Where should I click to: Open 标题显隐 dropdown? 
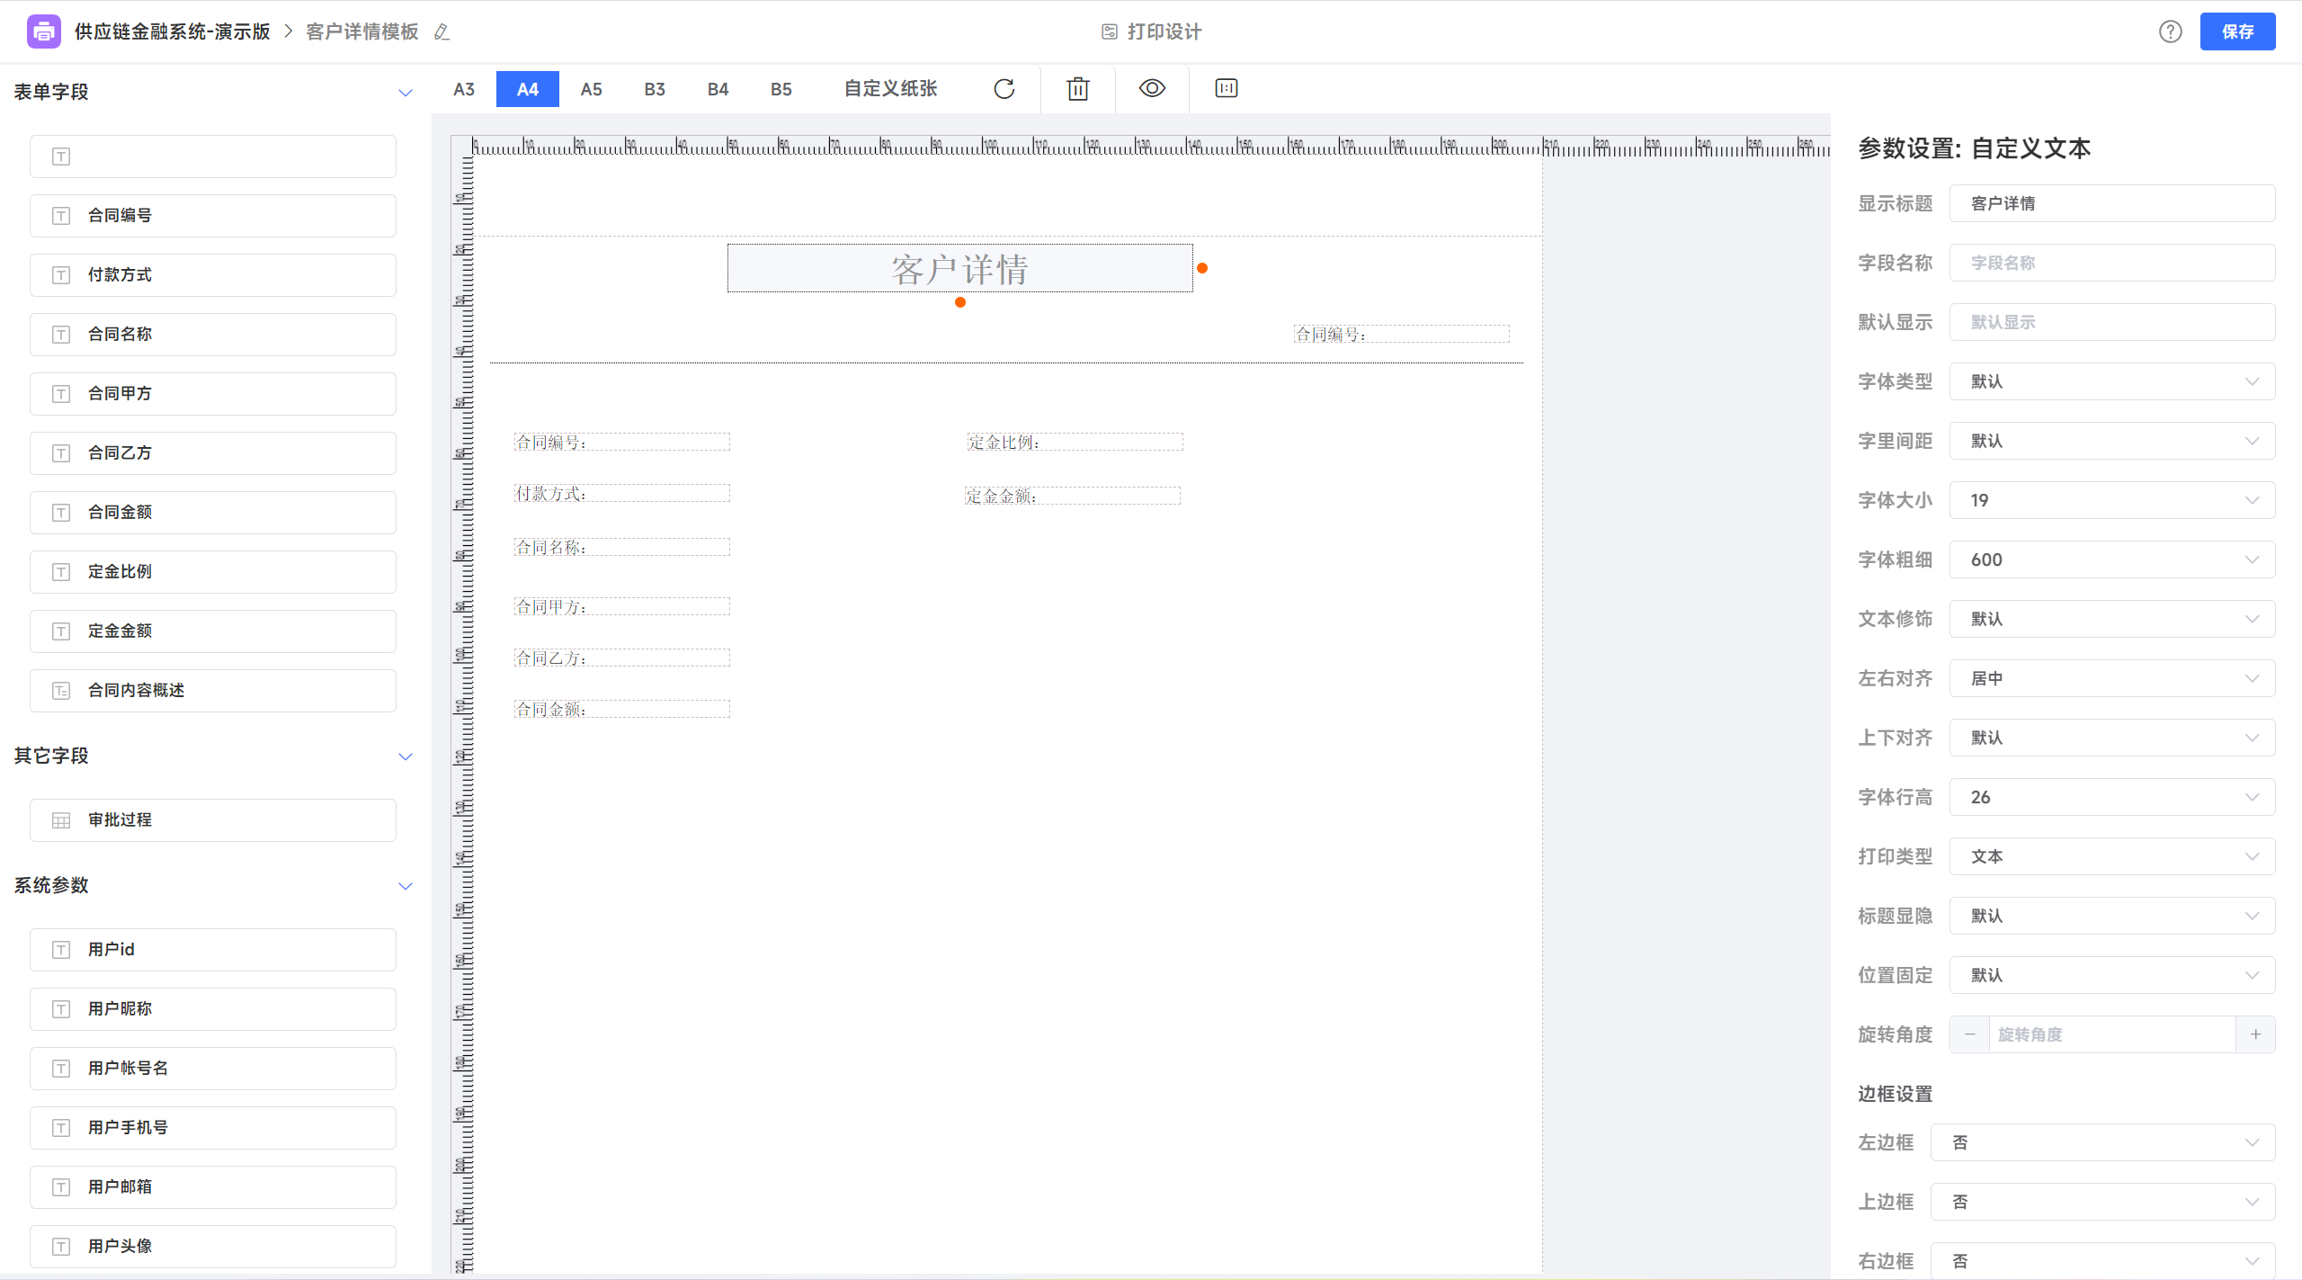point(2112,916)
